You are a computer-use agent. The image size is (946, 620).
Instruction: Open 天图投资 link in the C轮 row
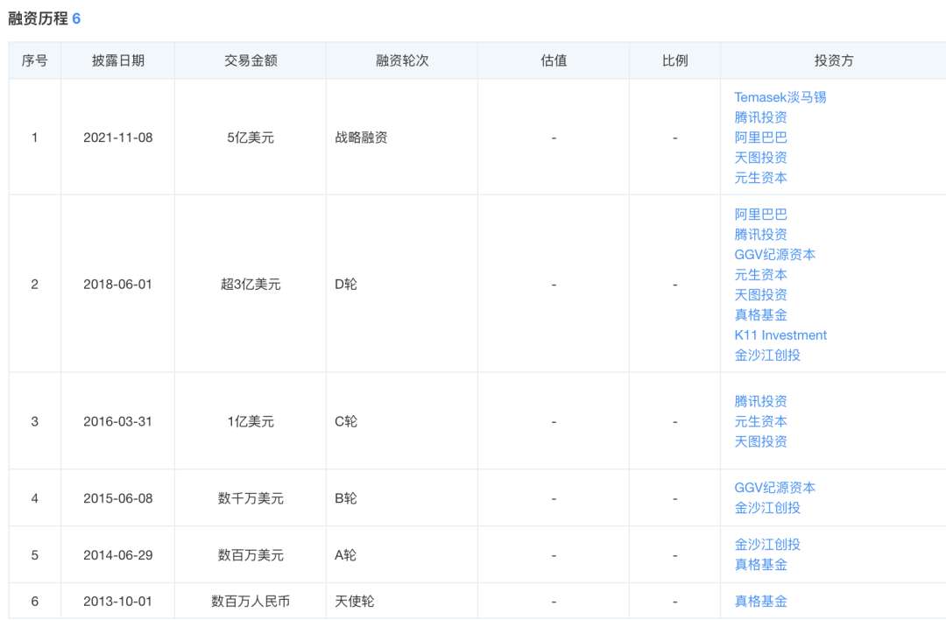(760, 441)
